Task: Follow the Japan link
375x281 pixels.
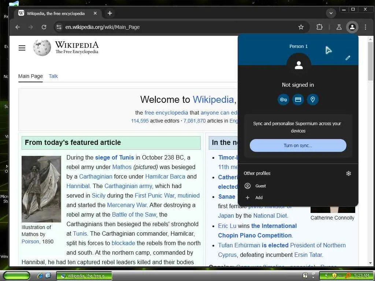Action: click(x=226, y=216)
